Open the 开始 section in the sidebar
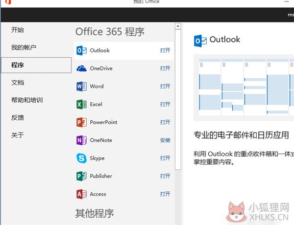The height and width of the screenshot is (225, 294). tap(18, 30)
